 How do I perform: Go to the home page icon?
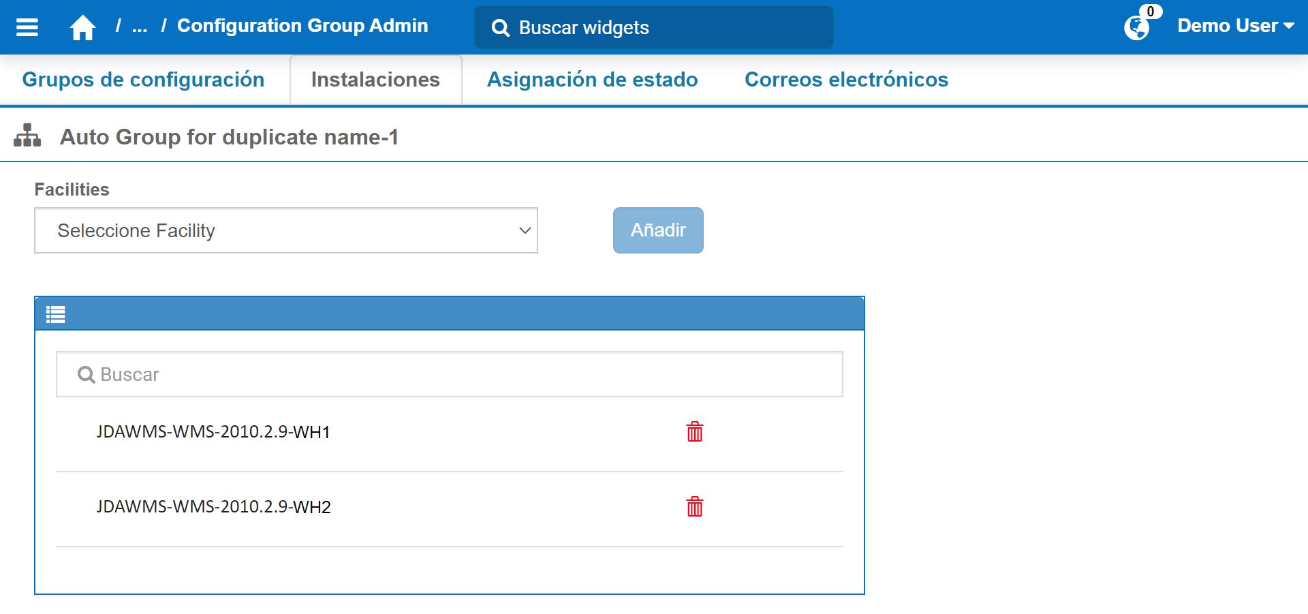tap(82, 28)
